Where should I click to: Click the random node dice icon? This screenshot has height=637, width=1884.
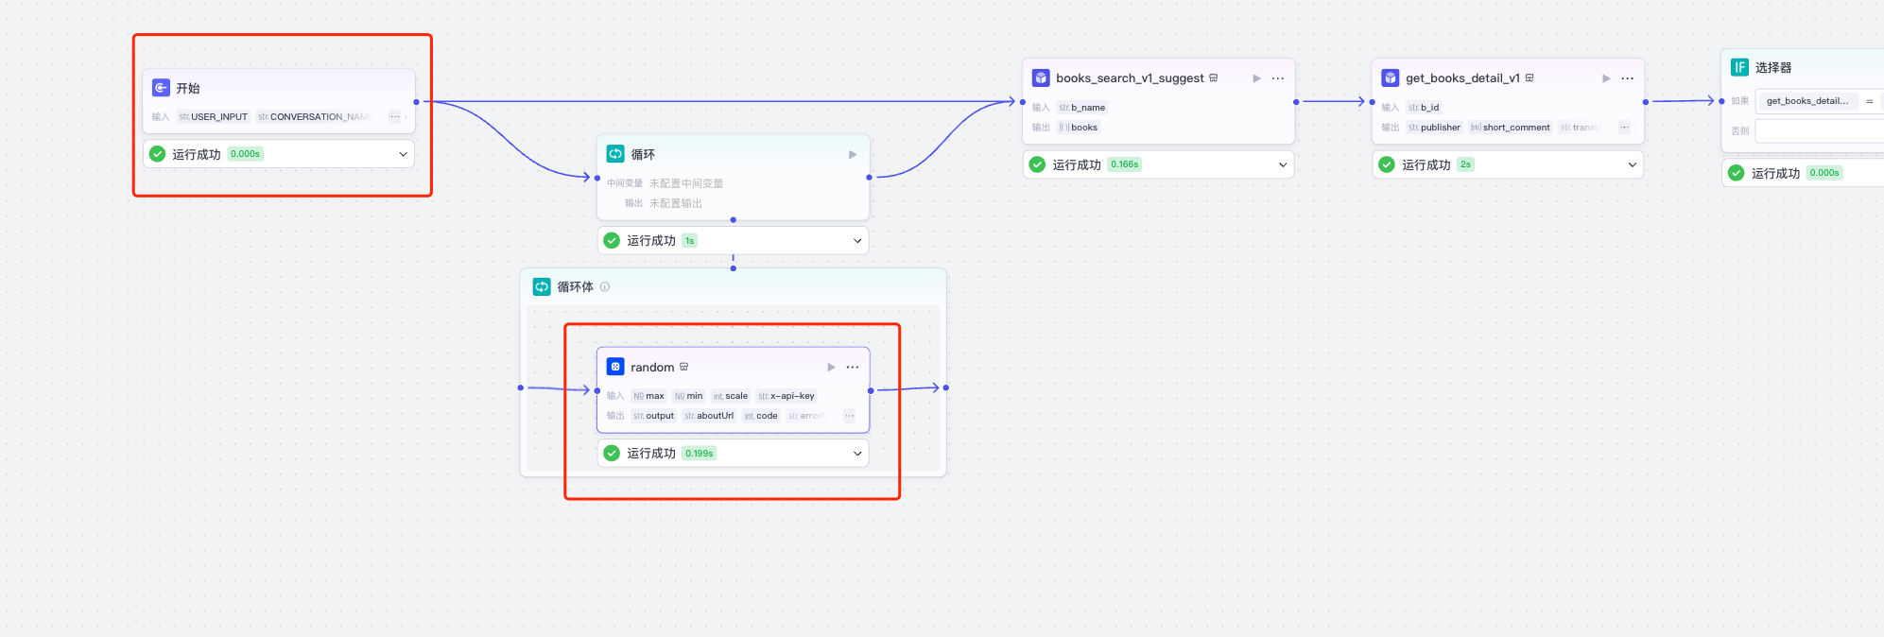coord(615,367)
